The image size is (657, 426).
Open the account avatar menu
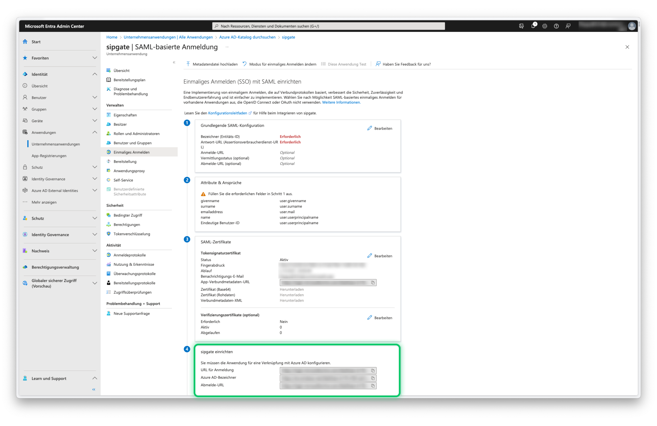[x=631, y=26]
